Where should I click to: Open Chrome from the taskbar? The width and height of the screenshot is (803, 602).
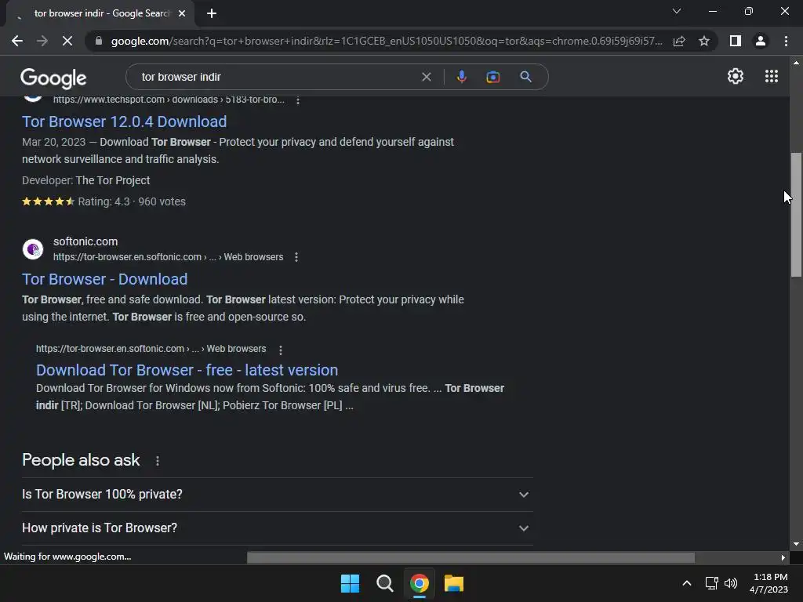[419, 583]
